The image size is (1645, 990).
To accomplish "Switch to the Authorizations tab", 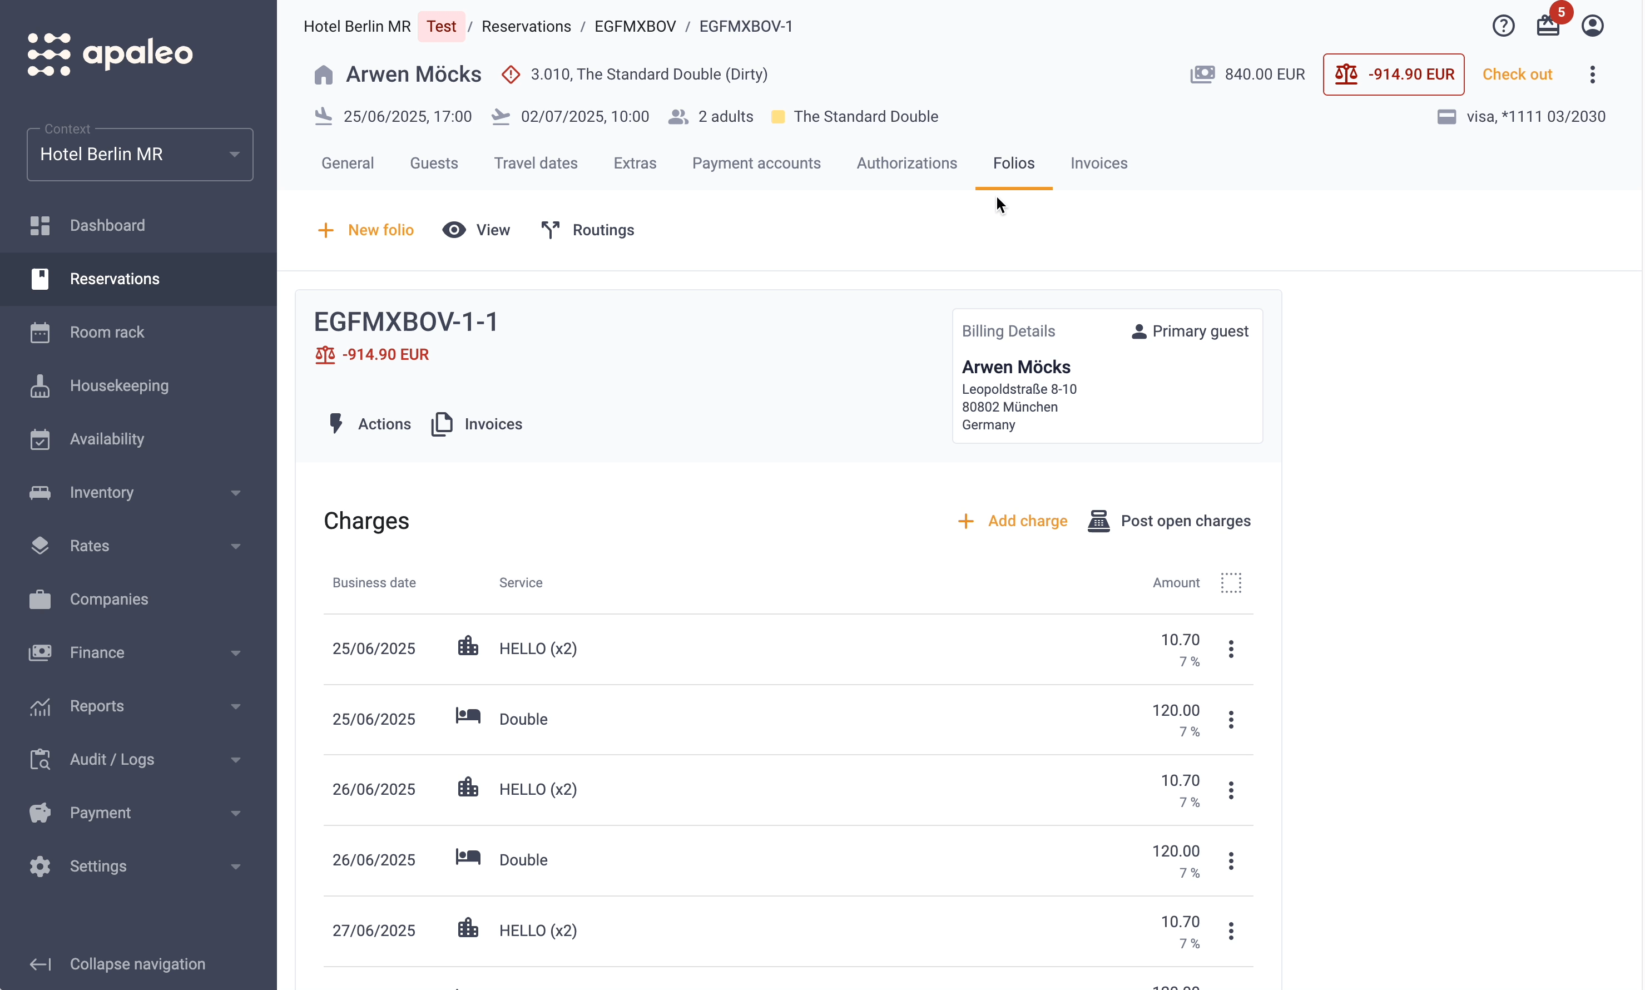I will (906, 164).
